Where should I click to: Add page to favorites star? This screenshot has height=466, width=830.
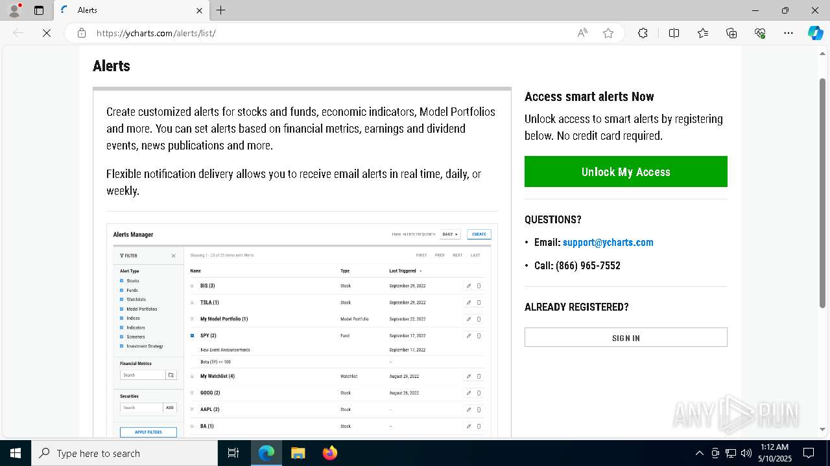tap(608, 33)
